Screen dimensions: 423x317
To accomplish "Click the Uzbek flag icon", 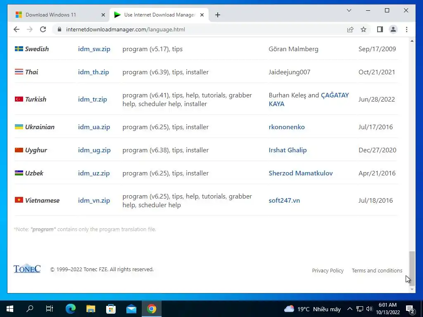I will coord(19,173).
